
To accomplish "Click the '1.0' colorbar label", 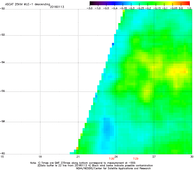I will click(x=189, y=8).
